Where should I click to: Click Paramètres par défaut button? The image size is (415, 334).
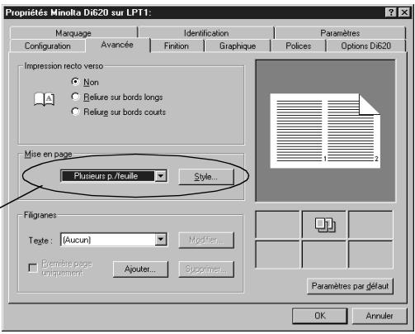coord(350,286)
